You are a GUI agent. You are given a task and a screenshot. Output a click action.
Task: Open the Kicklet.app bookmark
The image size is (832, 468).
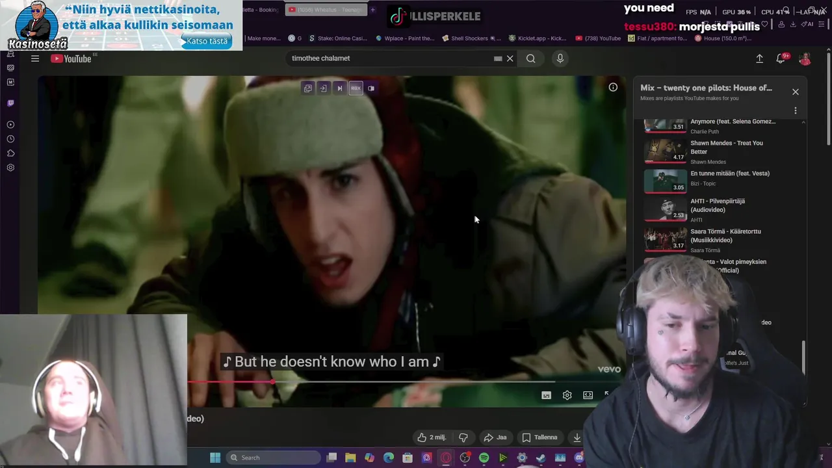pos(538,38)
